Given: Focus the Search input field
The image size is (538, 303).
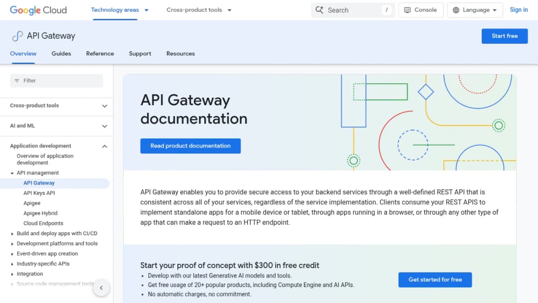Looking at the screenshot, I should pyautogui.click(x=353, y=10).
